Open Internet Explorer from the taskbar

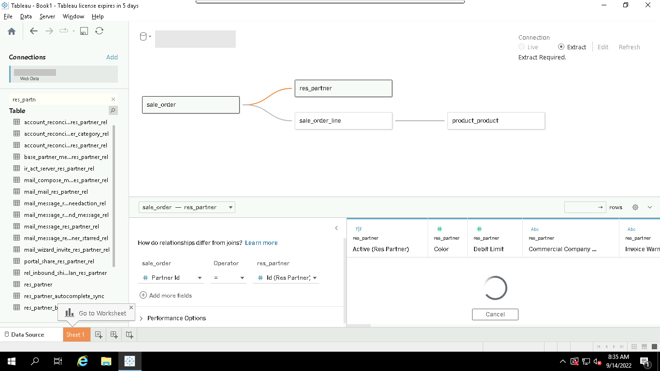[83, 361]
